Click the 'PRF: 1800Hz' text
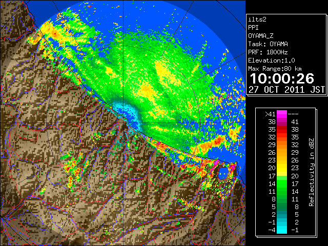The width and height of the screenshot is (328, 246). coord(268,52)
